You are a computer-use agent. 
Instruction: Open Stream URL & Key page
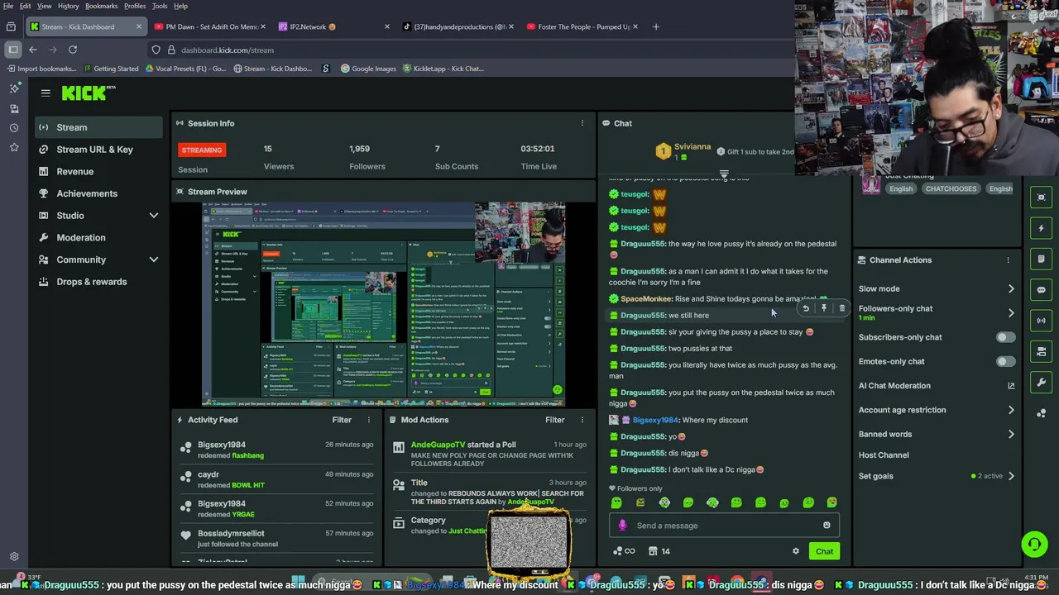pos(98,150)
